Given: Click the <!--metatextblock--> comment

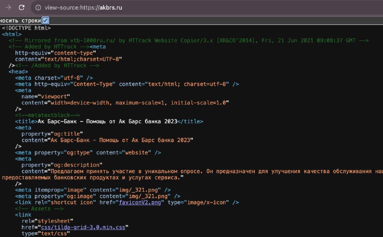Looking at the screenshot, I should [x=47, y=115].
